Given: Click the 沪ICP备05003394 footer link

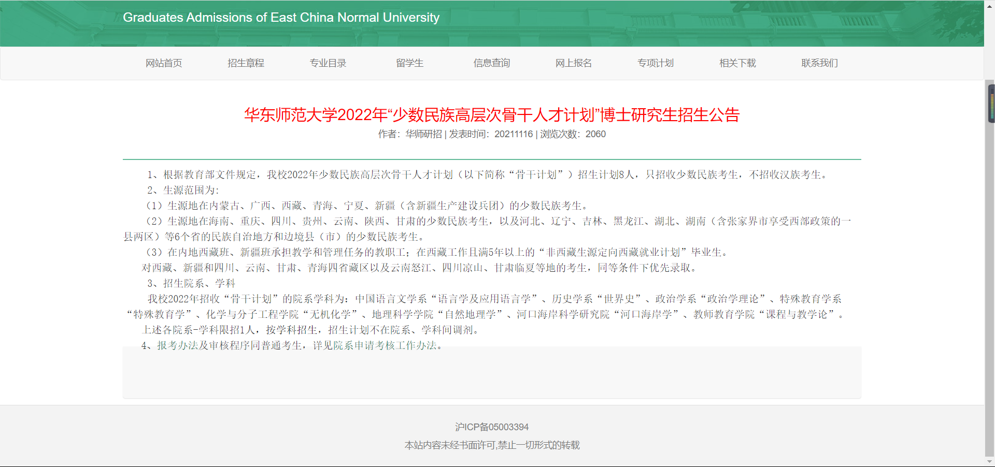Looking at the screenshot, I should coord(492,427).
